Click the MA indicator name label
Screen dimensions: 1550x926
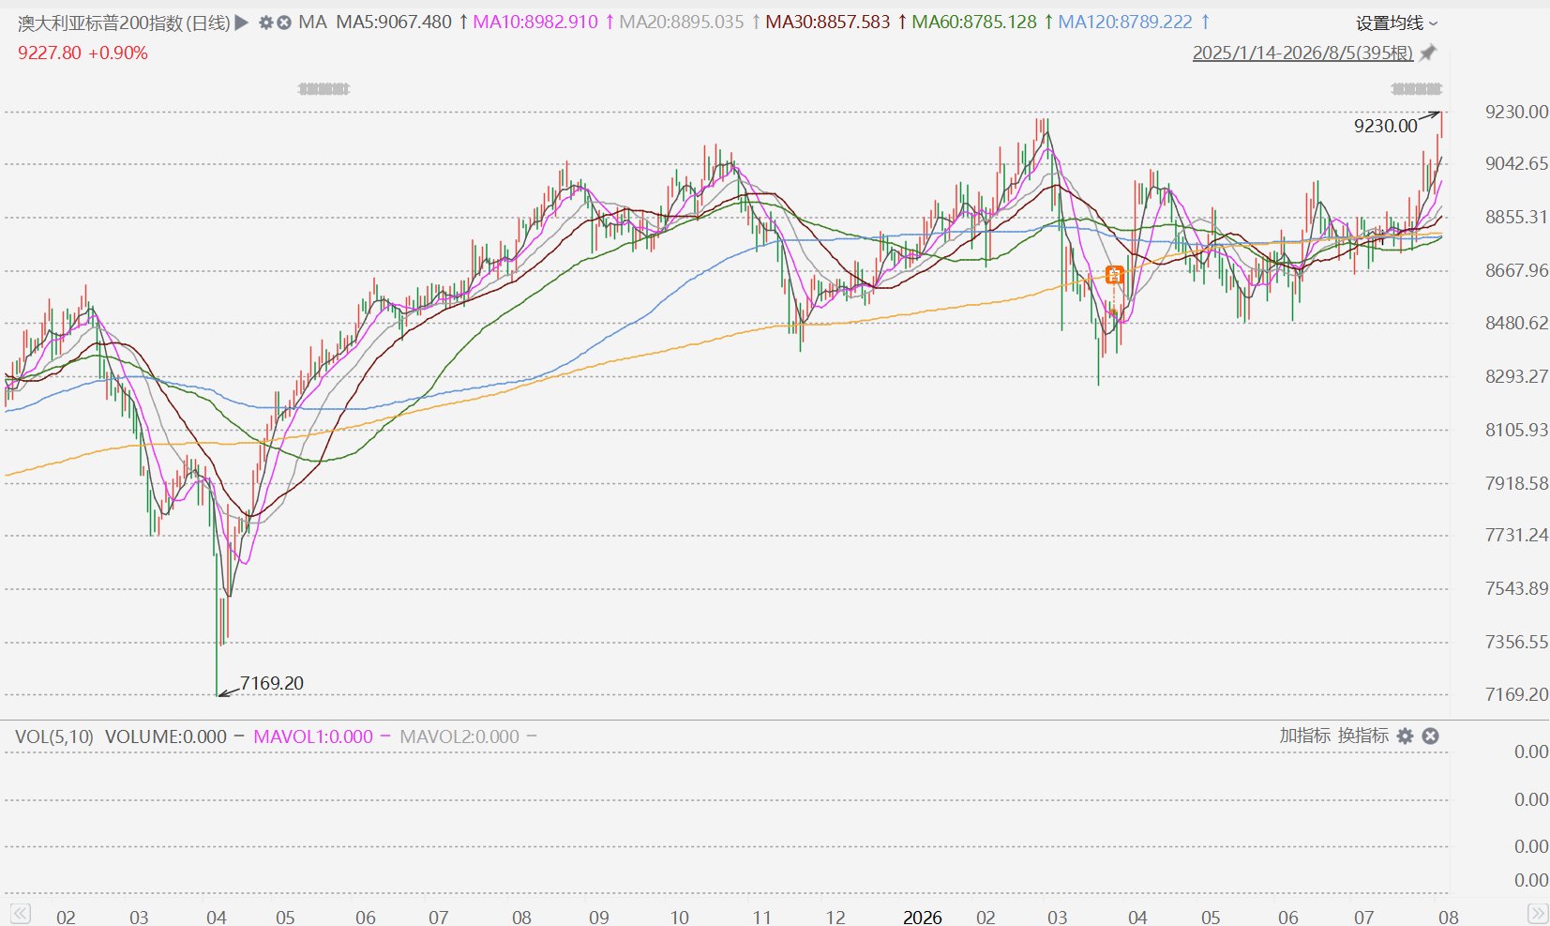pyautogui.click(x=312, y=22)
